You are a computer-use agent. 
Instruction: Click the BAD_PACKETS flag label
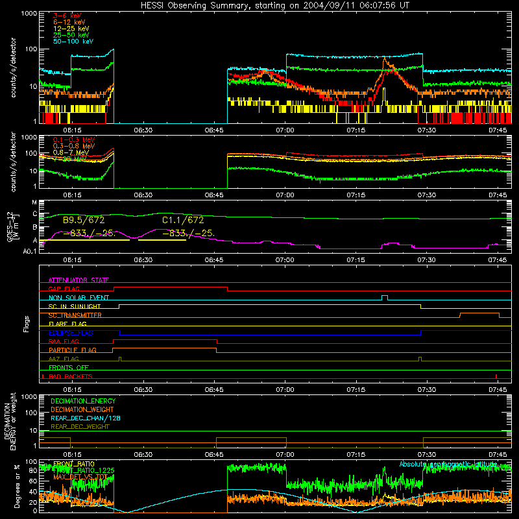tap(71, 376)
